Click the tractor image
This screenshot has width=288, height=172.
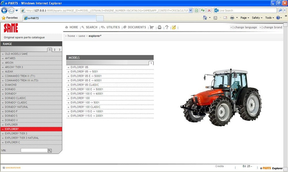coord(221,95)
